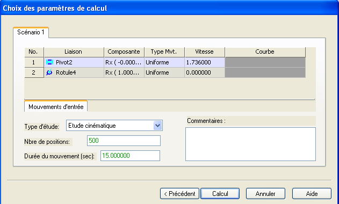This screenshot has height=204, width=339.
Task: Click the Calcul button
Action: point(220,193)
